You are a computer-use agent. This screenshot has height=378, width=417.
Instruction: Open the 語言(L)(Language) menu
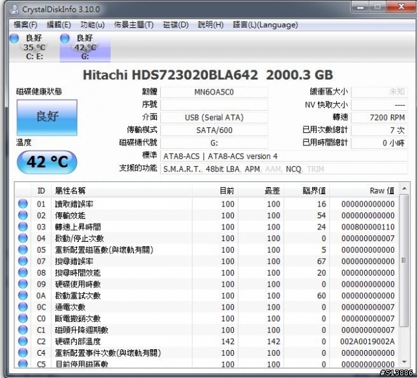click(265, 25)
